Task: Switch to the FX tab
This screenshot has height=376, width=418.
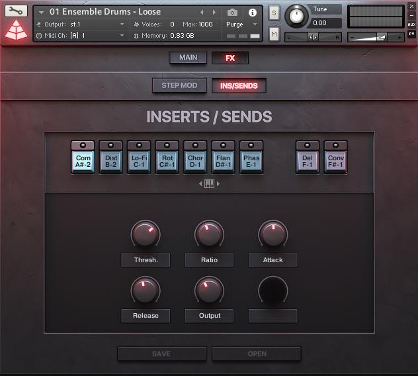Action: pyautogui.click(x=230, y=58)
